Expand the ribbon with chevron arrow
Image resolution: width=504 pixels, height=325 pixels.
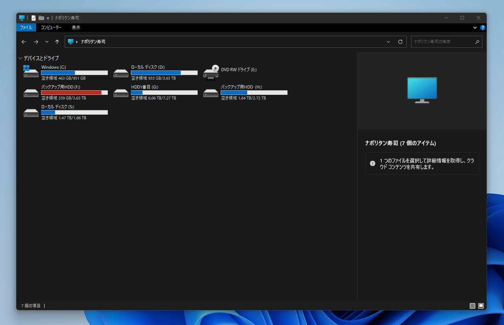point(475,28)
